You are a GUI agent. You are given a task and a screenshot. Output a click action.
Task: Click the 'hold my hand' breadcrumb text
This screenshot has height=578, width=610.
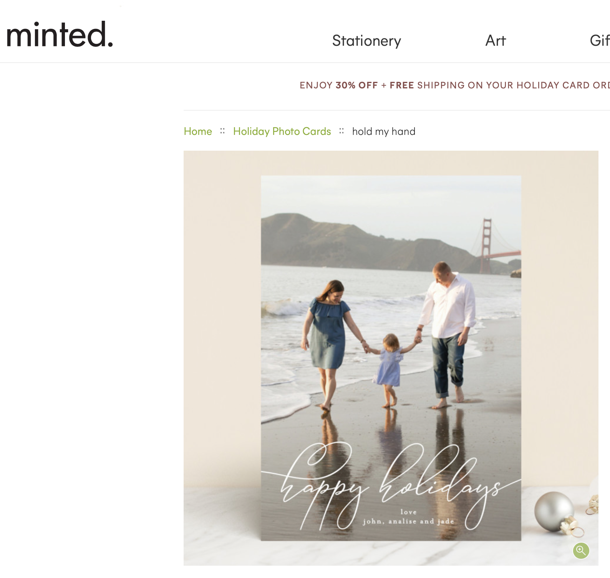(x=383, y=131)
